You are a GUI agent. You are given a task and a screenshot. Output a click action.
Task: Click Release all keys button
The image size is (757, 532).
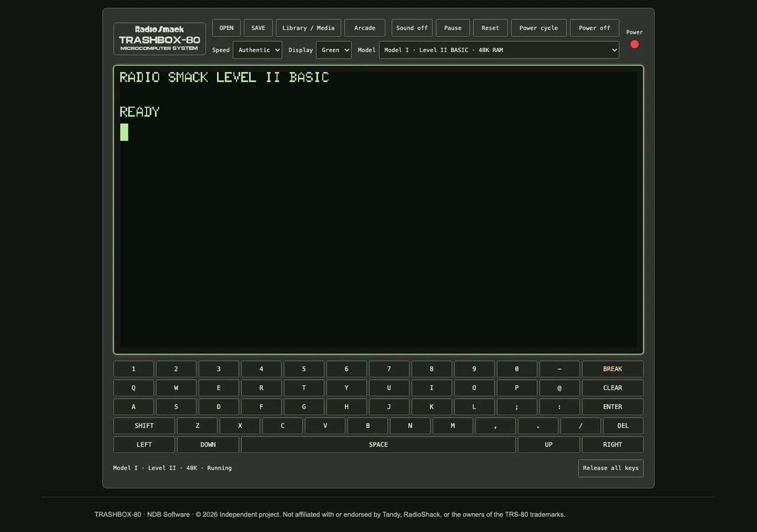tap(611, 468)
